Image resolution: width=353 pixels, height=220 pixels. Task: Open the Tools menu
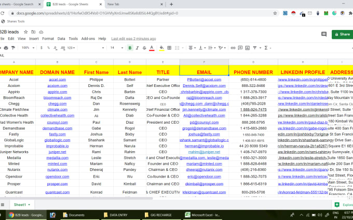73,39
